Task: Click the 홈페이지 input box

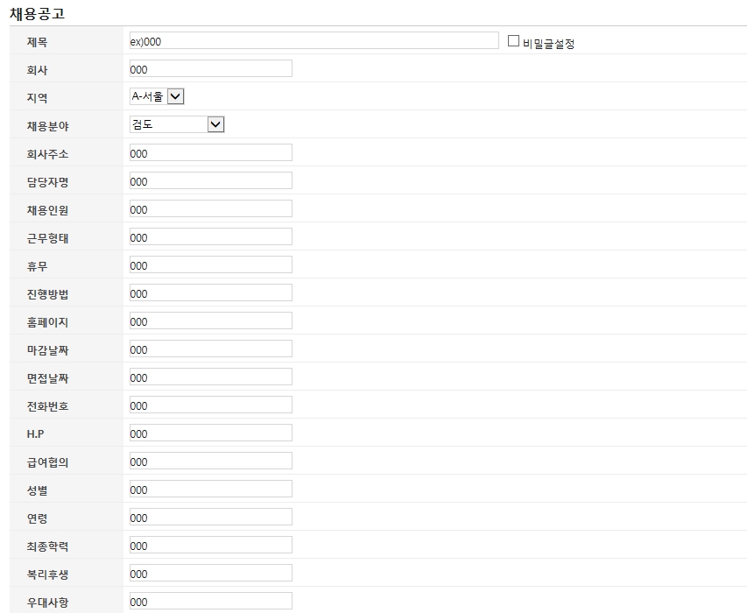Action: (x=210, y=321)
